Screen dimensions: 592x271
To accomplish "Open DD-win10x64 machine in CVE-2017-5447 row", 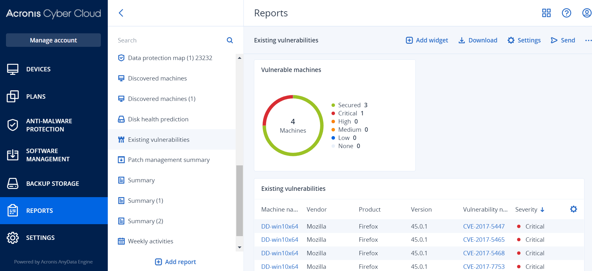I will pos(280,226).
